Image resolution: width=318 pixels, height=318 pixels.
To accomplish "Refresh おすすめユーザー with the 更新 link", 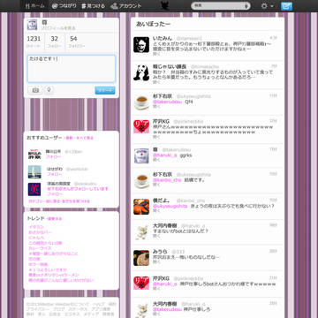I will coord(69,138).
